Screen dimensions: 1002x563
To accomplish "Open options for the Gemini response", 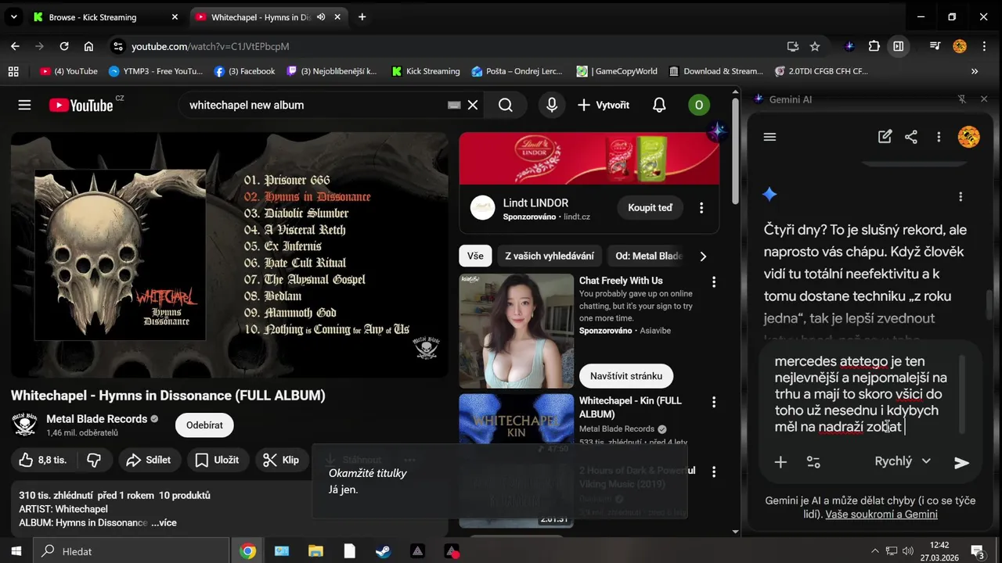I will (x=961, y=197).
